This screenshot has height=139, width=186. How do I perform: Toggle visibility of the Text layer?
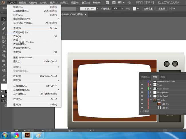(142, 85)
